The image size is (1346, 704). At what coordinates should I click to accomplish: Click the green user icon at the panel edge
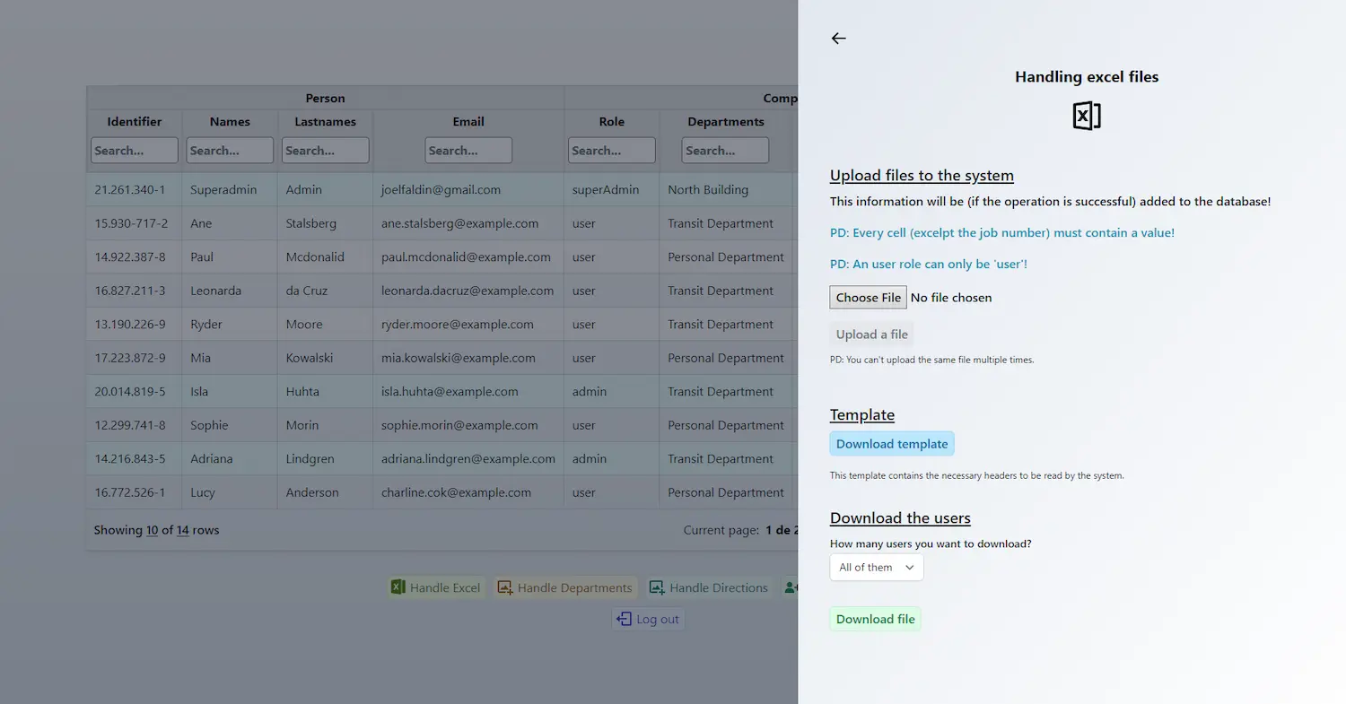791,587
